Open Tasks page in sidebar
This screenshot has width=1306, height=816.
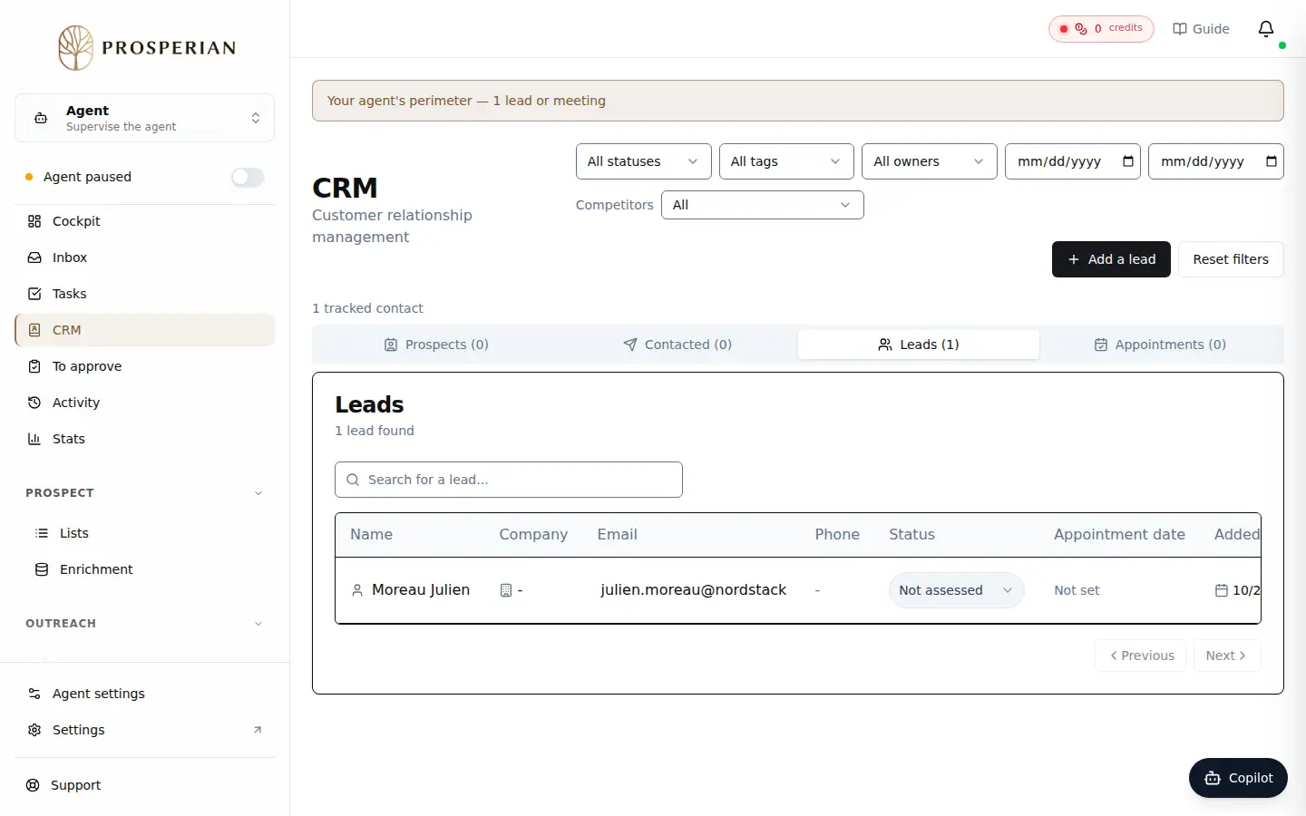click(145, 294)
